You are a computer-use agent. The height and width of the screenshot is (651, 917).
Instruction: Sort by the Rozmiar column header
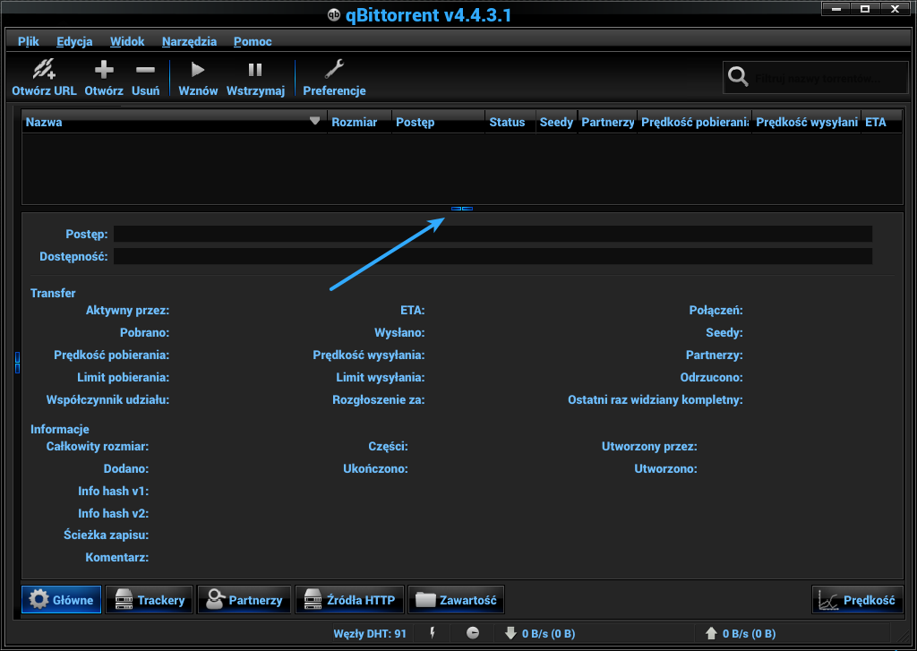pyautogui.click(x=360, y=122)
